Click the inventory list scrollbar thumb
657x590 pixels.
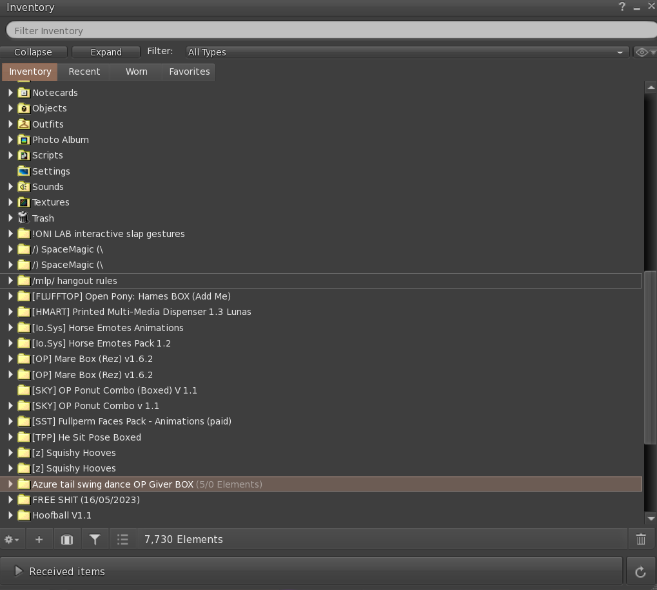[x=651, y=357]
